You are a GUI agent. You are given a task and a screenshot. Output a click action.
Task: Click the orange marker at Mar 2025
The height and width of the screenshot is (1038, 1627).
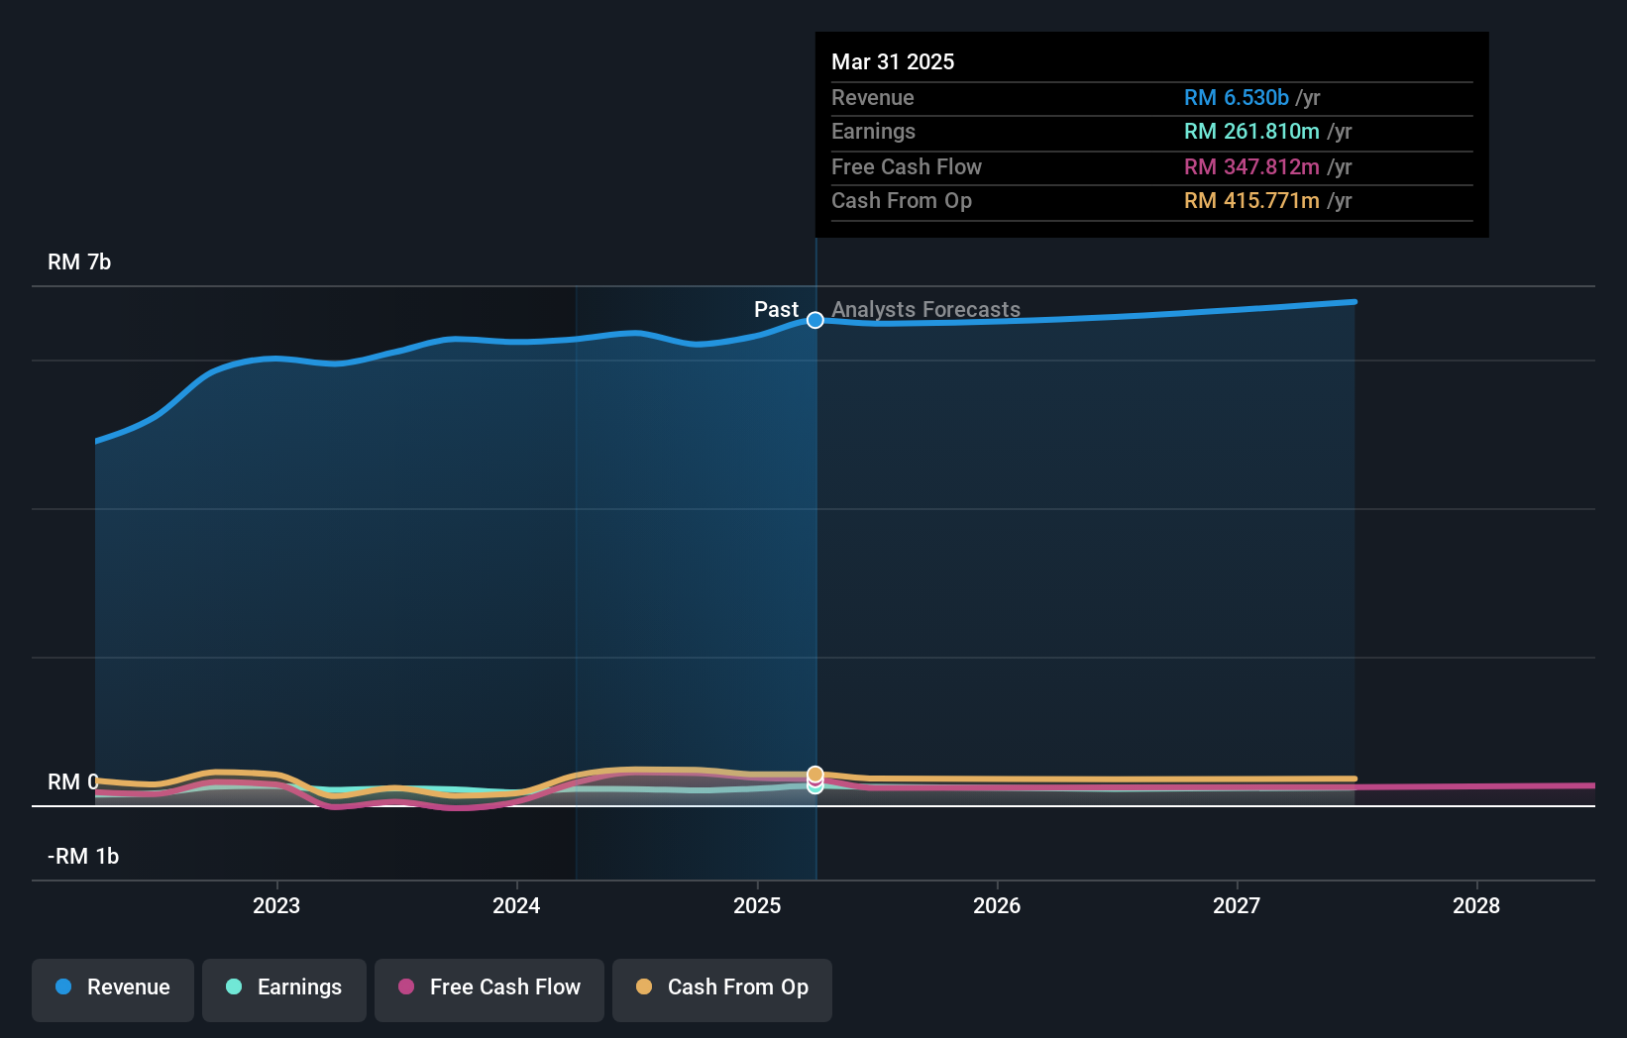(814, 774)
